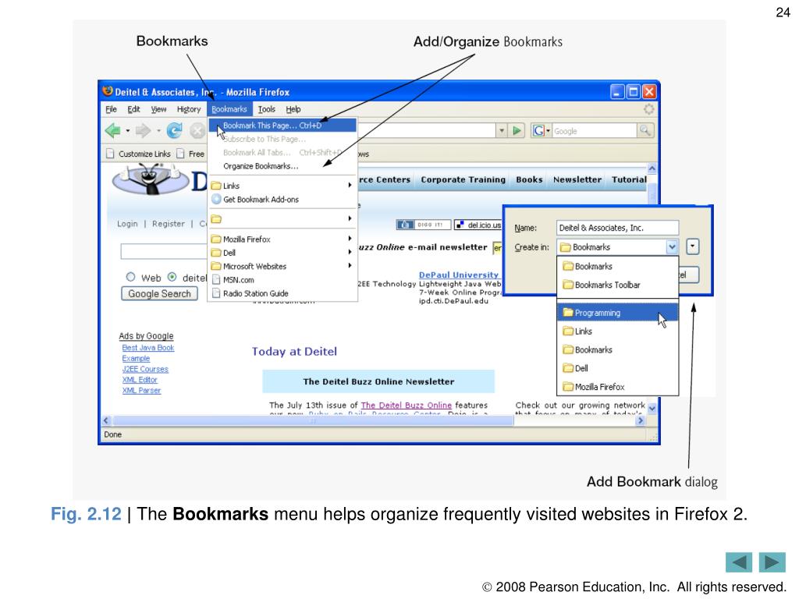Click the Stop loading icon

point(197,131)
